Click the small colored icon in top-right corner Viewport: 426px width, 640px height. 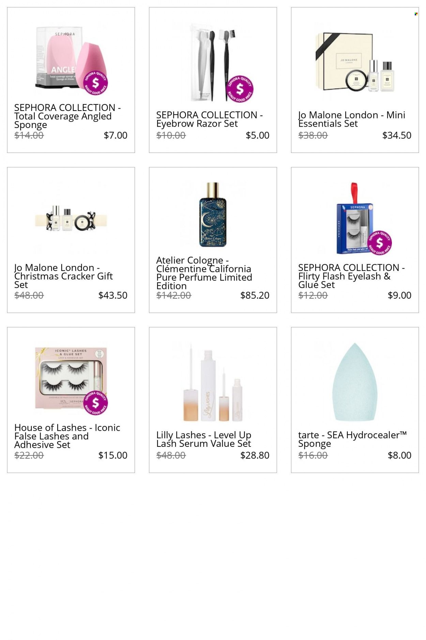pyautogui.click(x=416, y=14)
